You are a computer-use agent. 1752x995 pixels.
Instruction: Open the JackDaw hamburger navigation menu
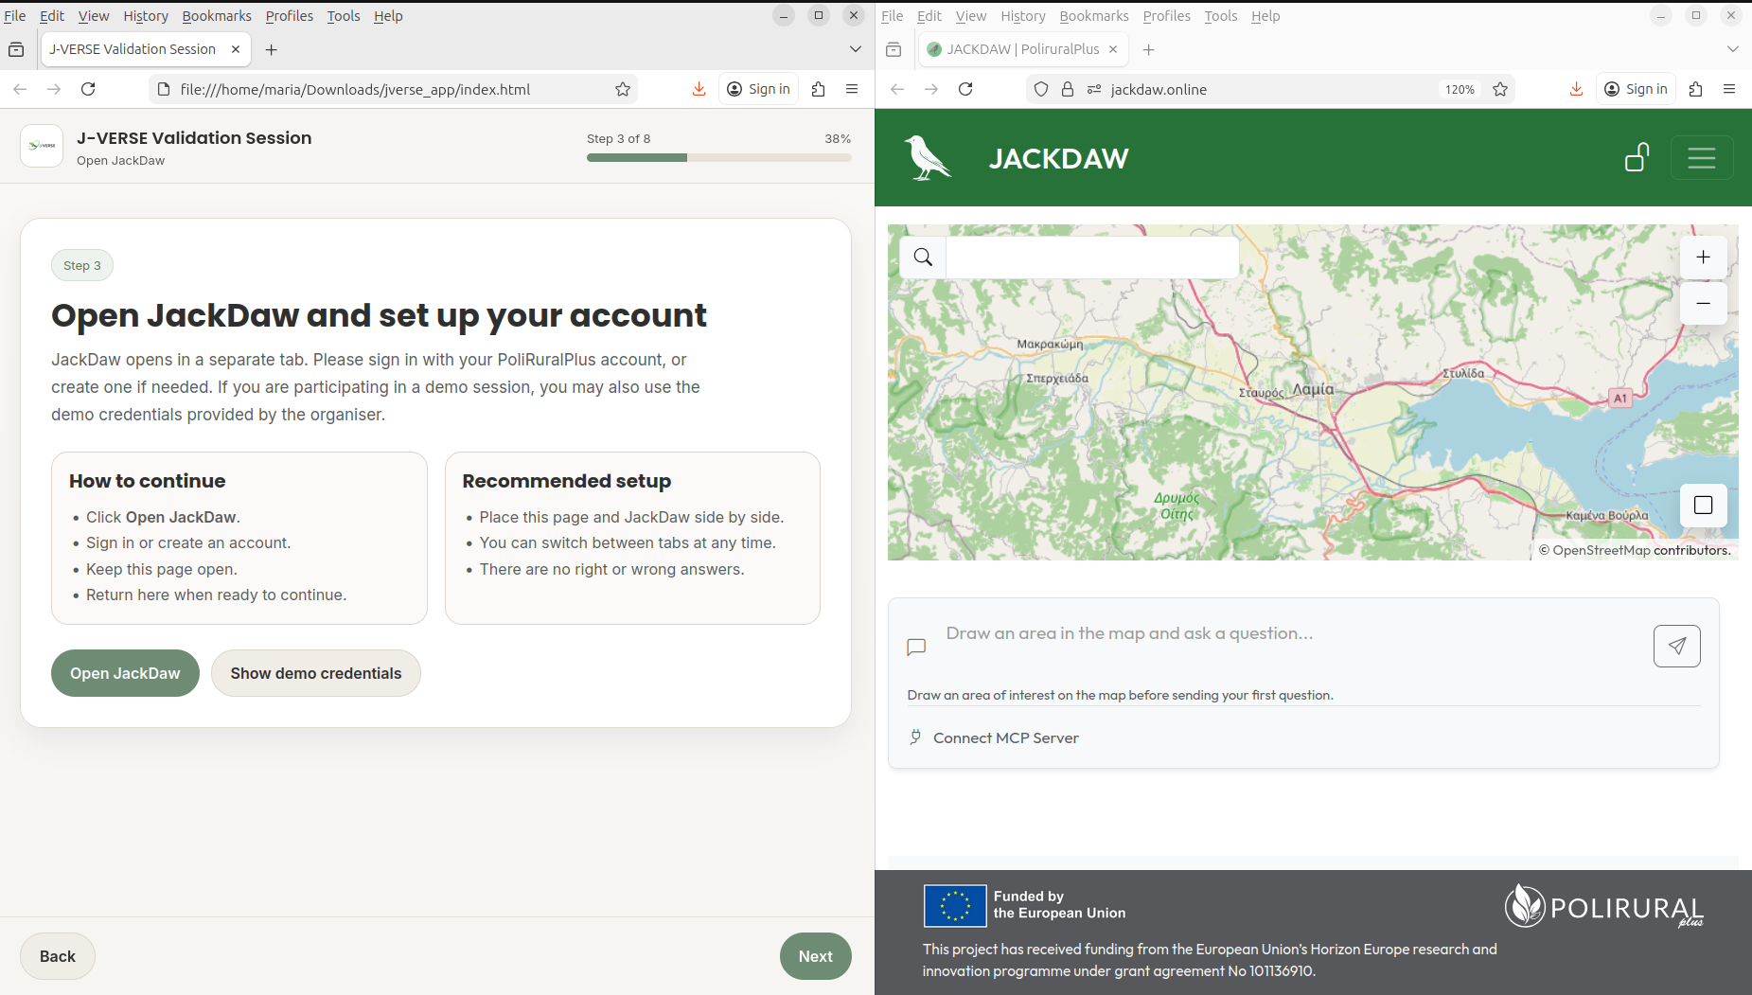[x=1702, y=157]
